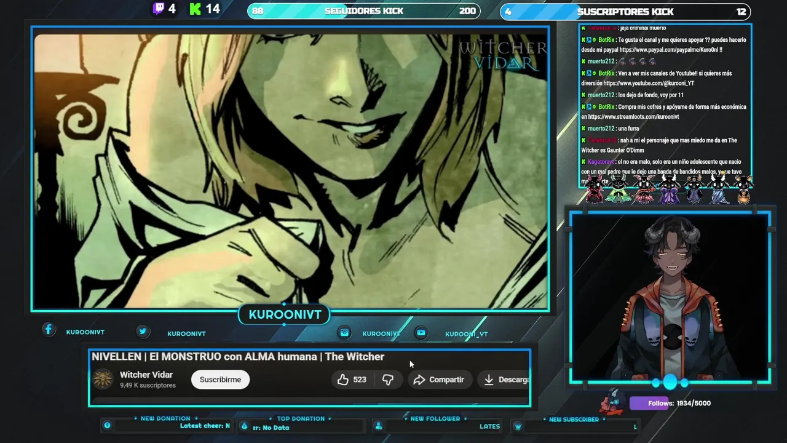The width and height of the screenshot is (787, 443).
Task: Click the New Follower person icon
Action: click(379, 426)
